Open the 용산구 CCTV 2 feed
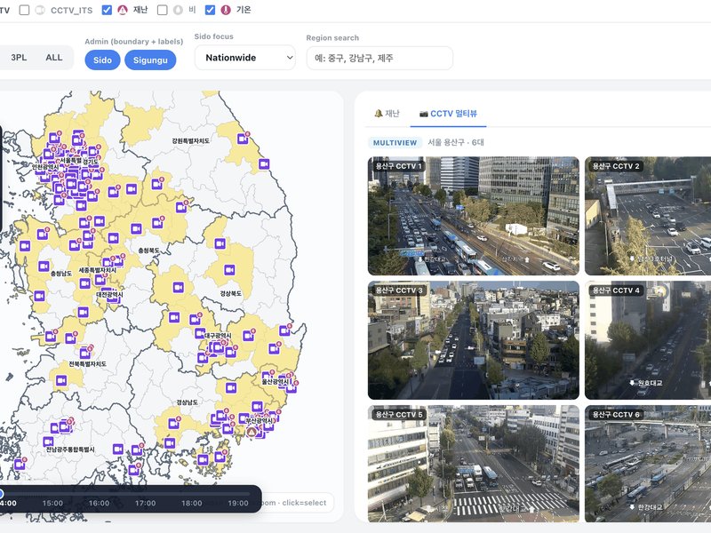Viewport: 711px width, 533px height. [648, 216]
